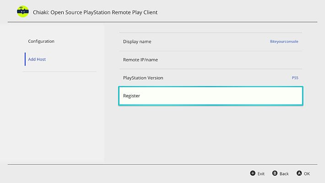The width and height of the screenshot is (325, 183).
Task: Click the Remote IP/name label text
Action: pos(141,60)
